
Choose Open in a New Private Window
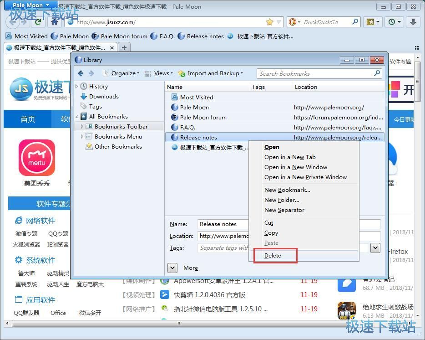(304, 177)
